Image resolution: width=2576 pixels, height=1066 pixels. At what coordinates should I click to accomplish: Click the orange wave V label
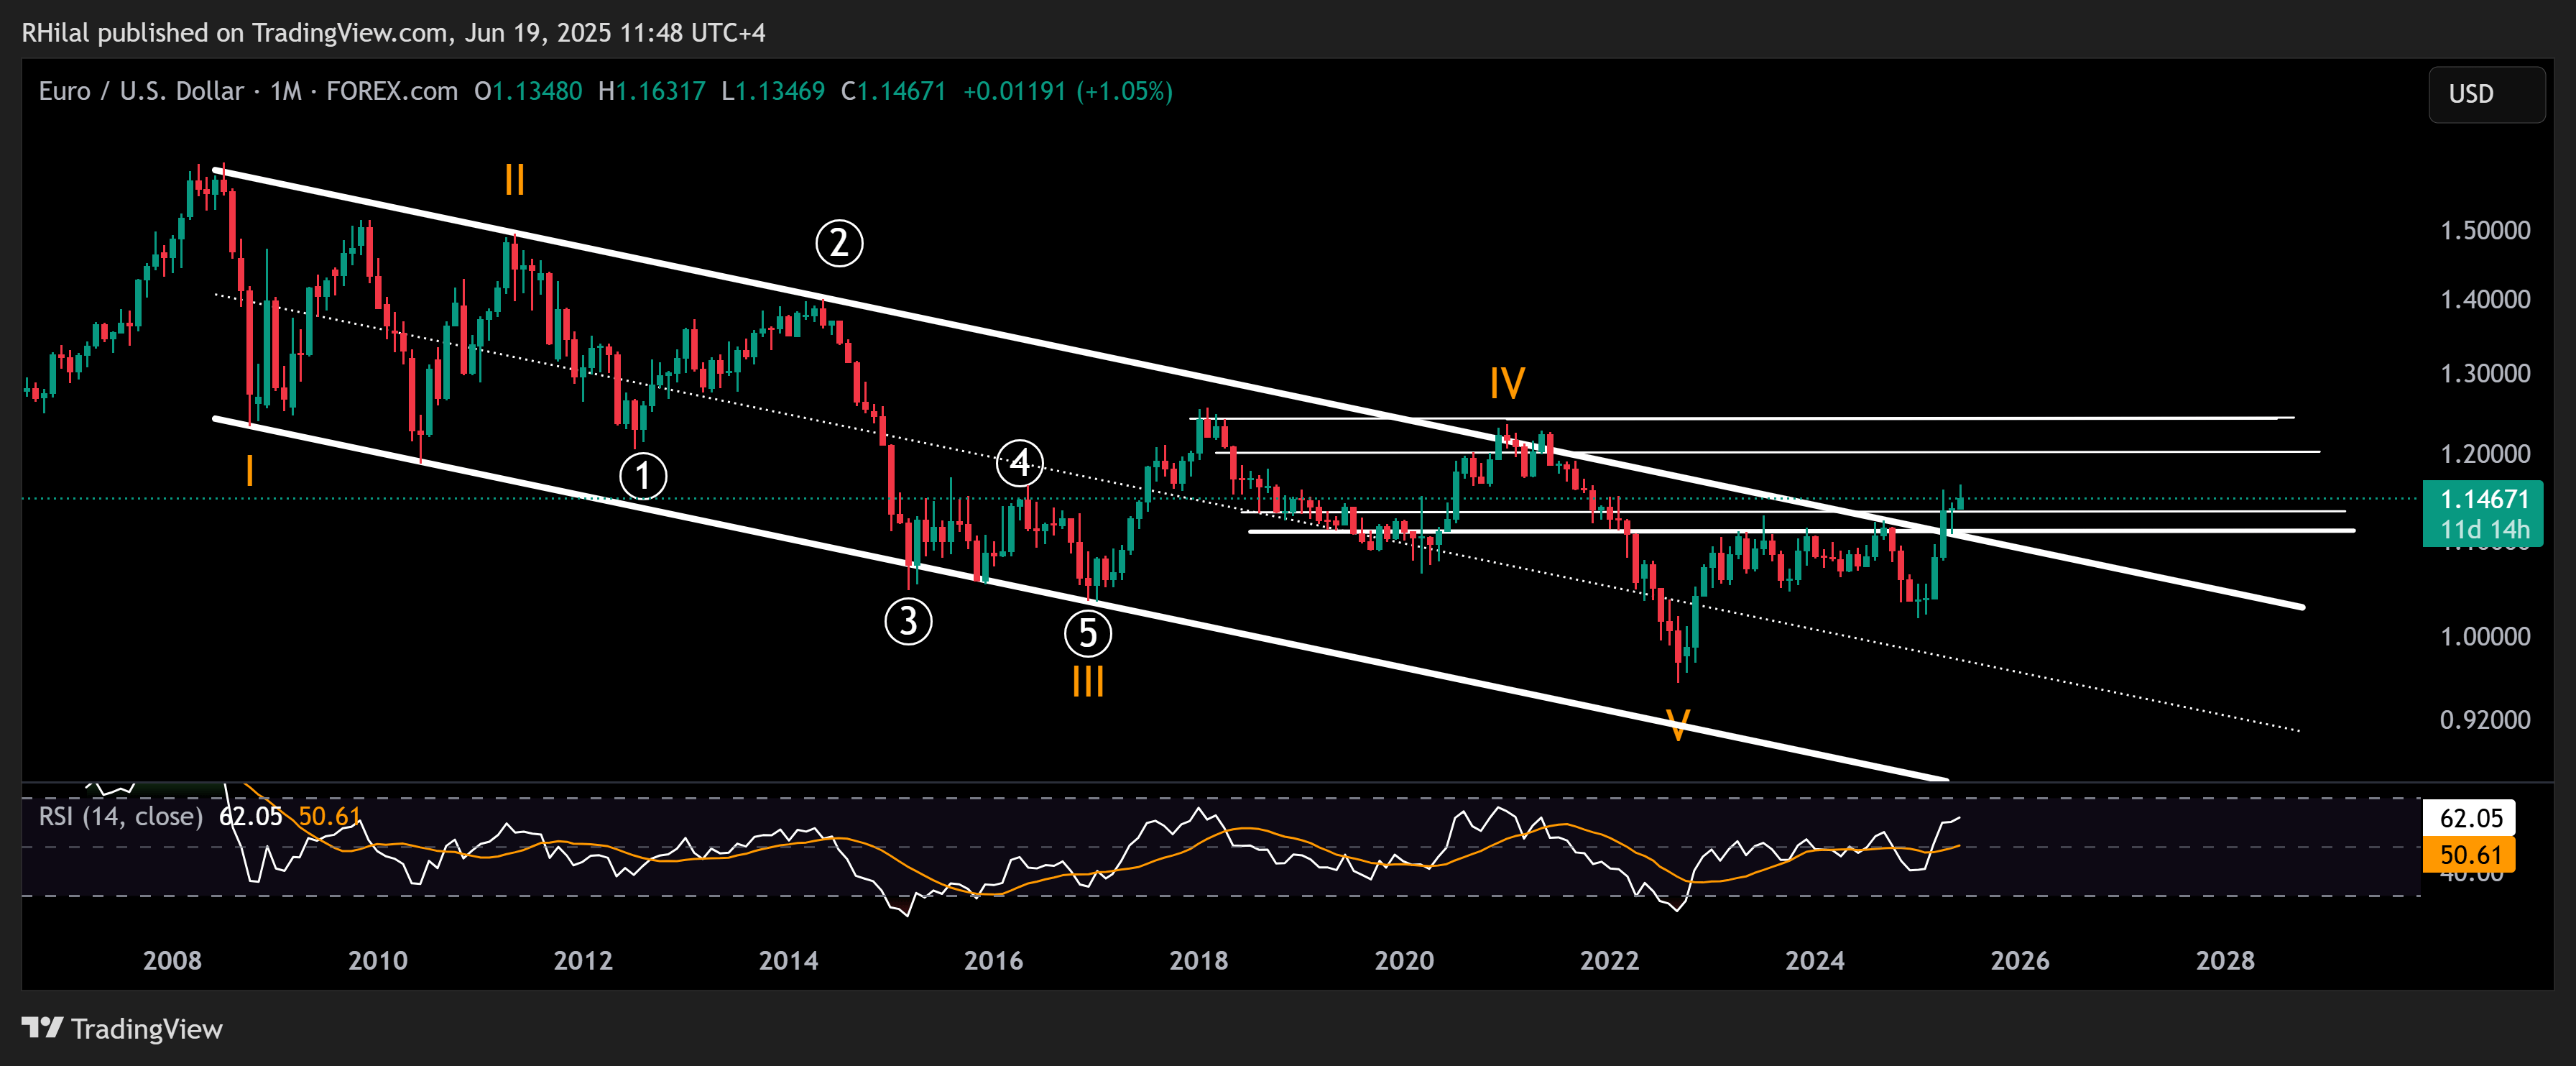(x=1678, y=725)
